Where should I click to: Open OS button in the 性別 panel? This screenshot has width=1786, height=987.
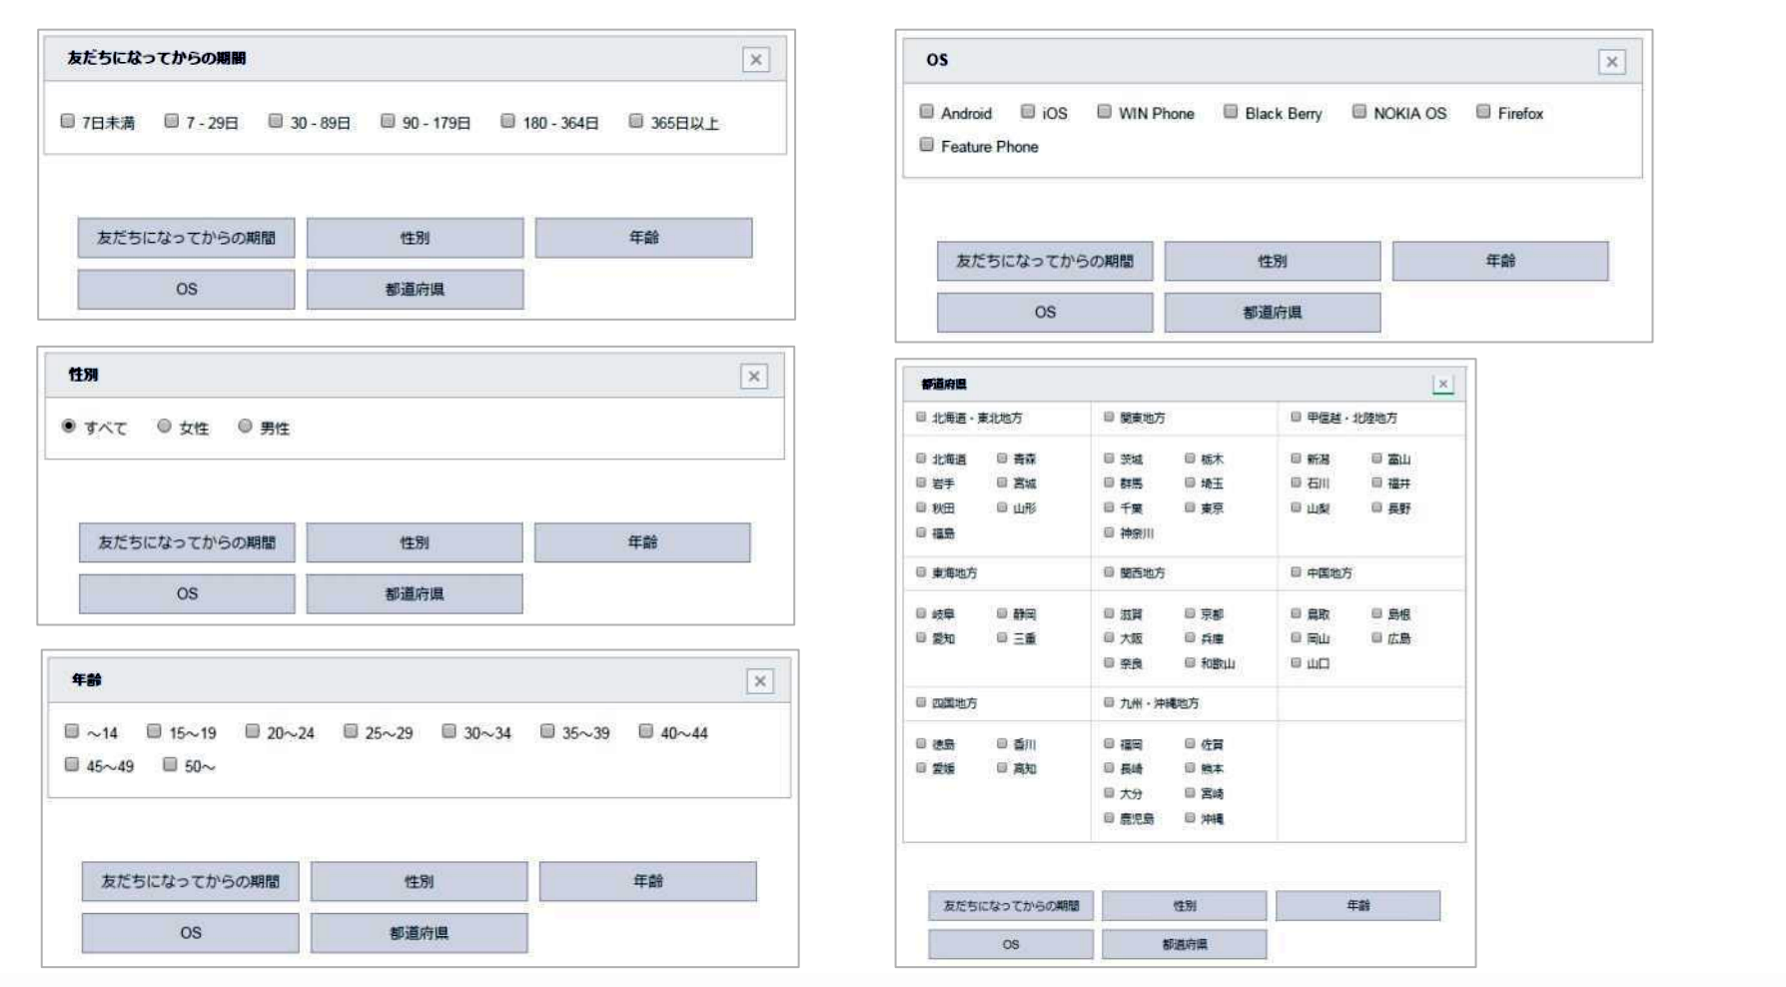pos(187,593)
